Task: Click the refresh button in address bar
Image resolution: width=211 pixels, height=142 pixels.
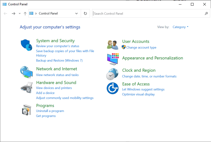Action: (85, 13)
